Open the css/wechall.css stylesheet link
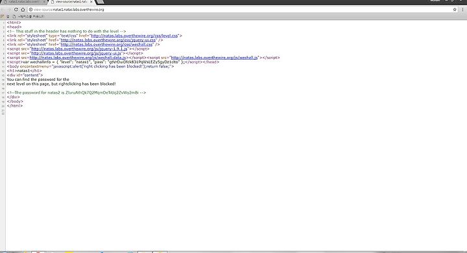467x253 pixels. point(106,45)
